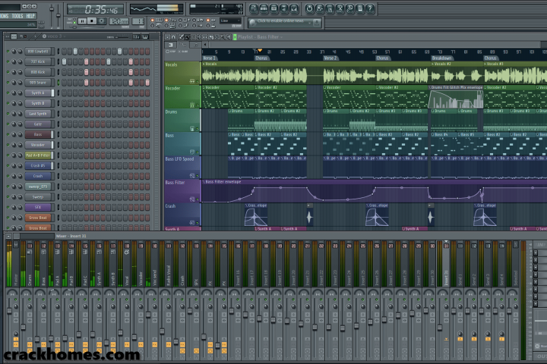Screen dimensions: 547x364
Task: Mute the 707 Kick channel LED
Action: pyautogui.click(x=8, y=61)
